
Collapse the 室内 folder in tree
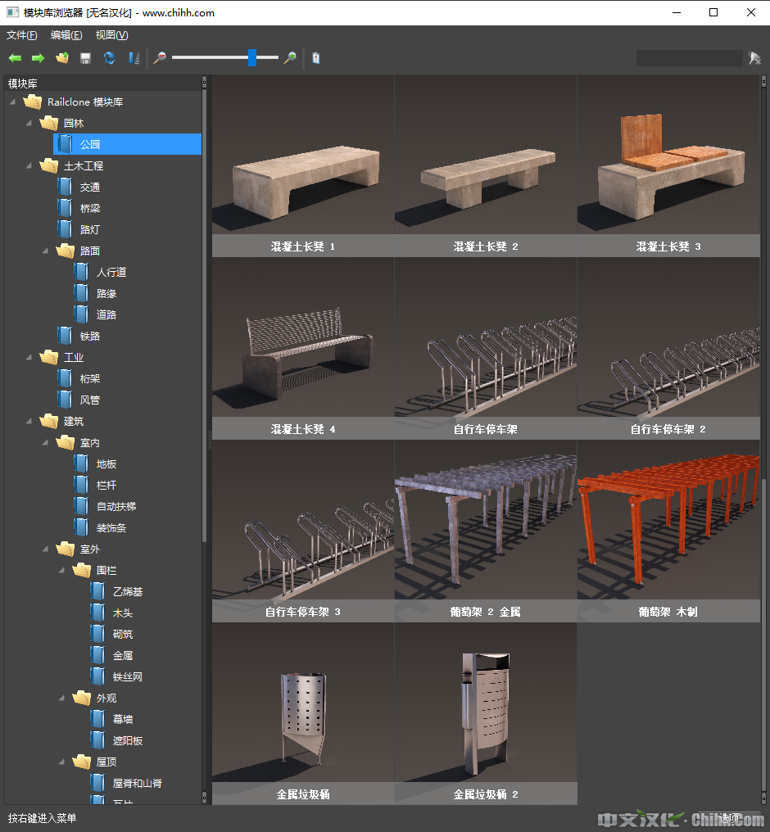46,442
